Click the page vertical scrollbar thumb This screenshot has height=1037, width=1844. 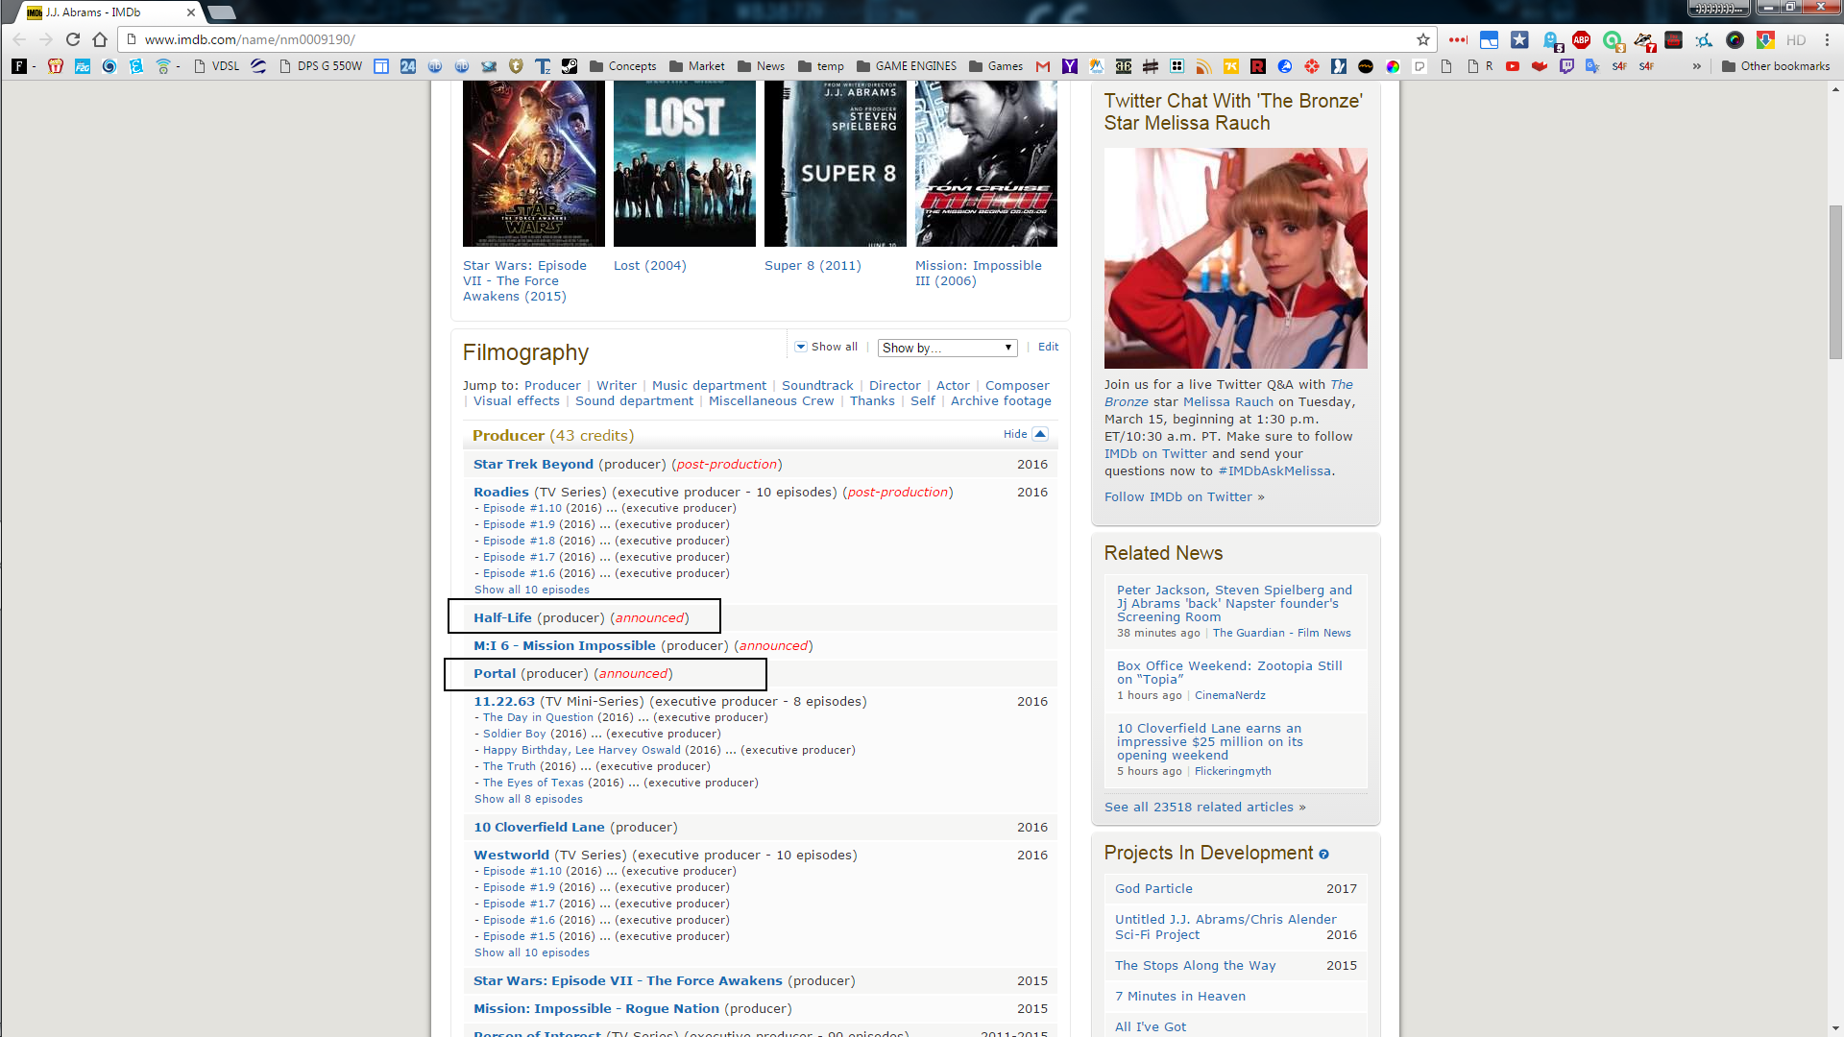click(1835, 281)
